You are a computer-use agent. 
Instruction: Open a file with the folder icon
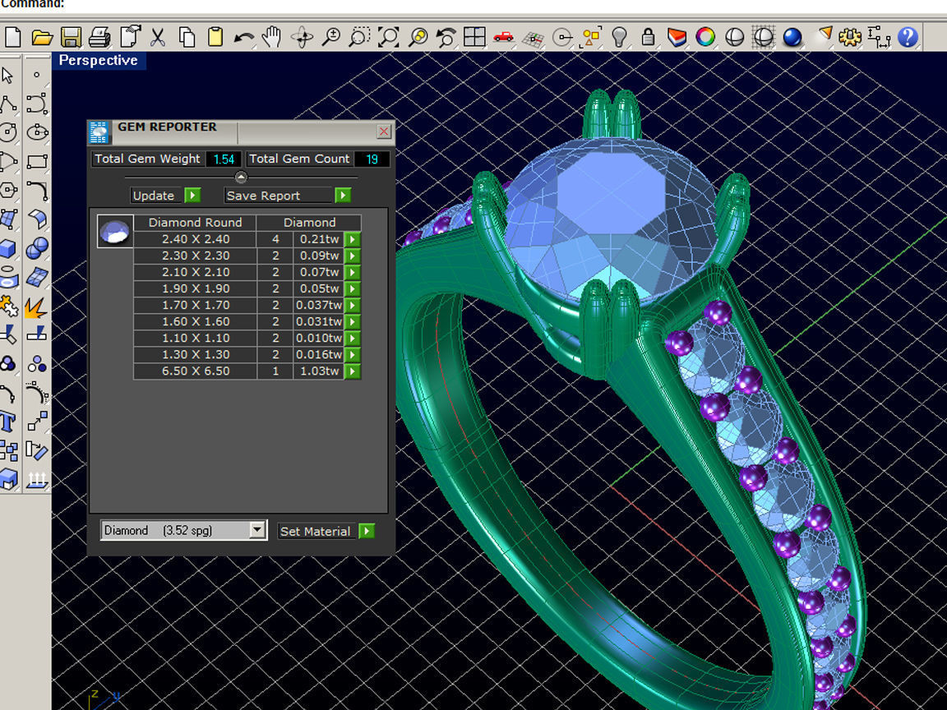(x=42, y=38)
